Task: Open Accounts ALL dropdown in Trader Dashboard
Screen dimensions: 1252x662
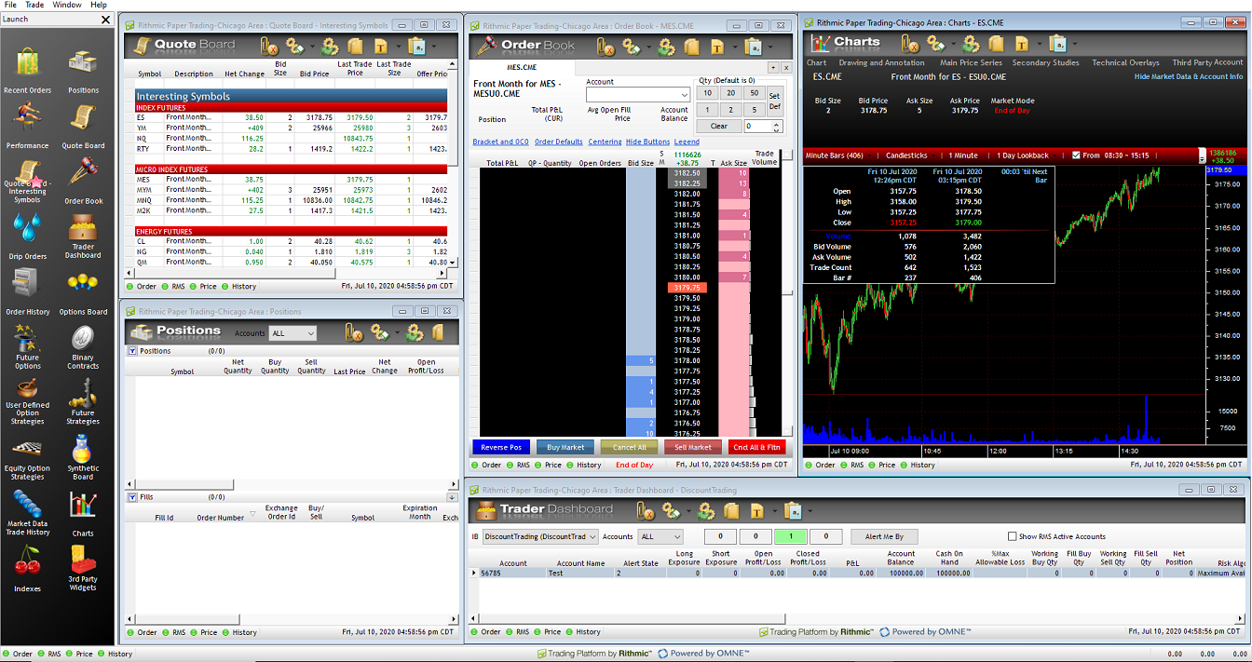Action: 660,536
